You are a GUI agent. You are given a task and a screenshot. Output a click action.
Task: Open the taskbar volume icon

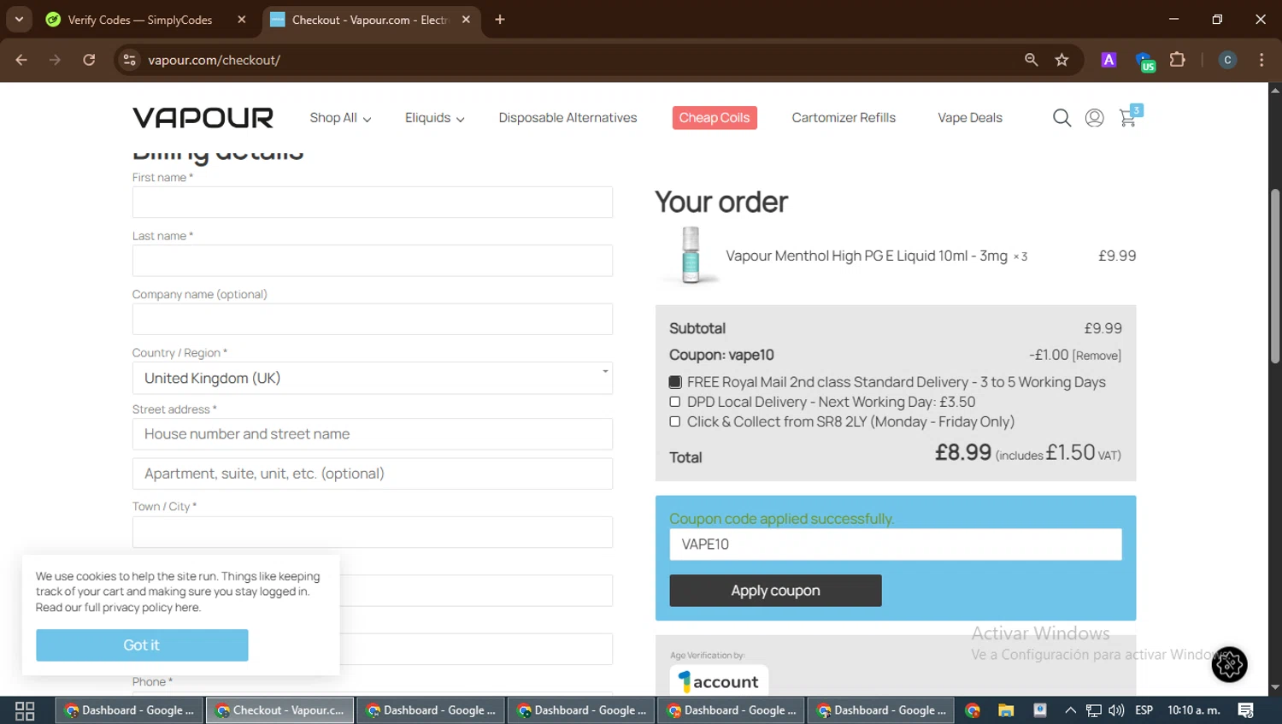[1116, 710]
